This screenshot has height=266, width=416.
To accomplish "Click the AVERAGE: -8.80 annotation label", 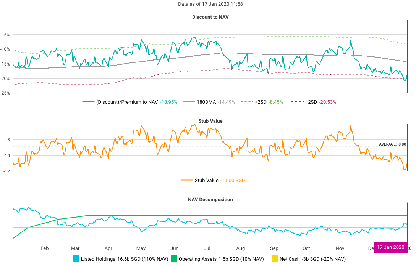I will click(x=392, y=144).
